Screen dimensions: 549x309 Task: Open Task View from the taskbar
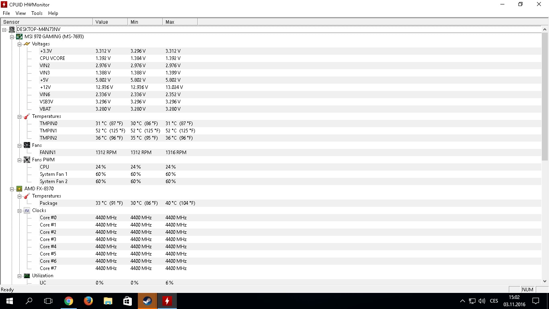(x=48, y=301)
